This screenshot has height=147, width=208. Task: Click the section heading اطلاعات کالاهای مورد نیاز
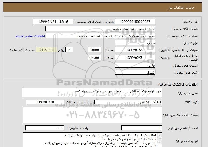[x=177, y=84]
